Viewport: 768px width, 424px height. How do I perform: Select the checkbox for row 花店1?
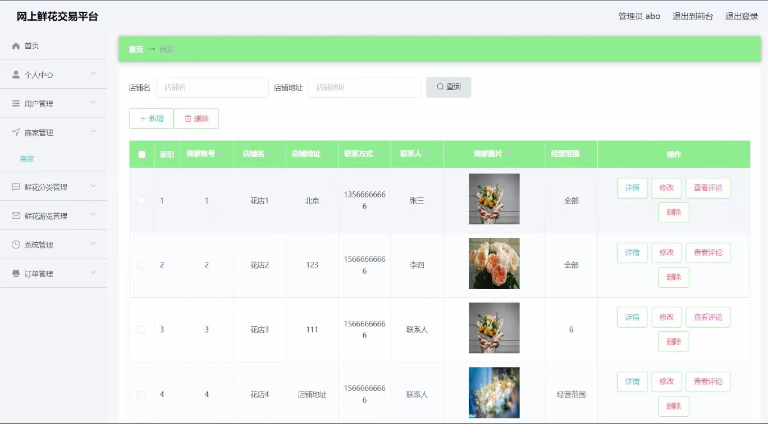pos(141,200)
